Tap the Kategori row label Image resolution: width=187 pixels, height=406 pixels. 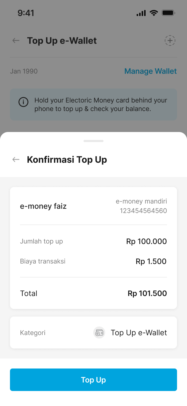(x=33, y=333)
